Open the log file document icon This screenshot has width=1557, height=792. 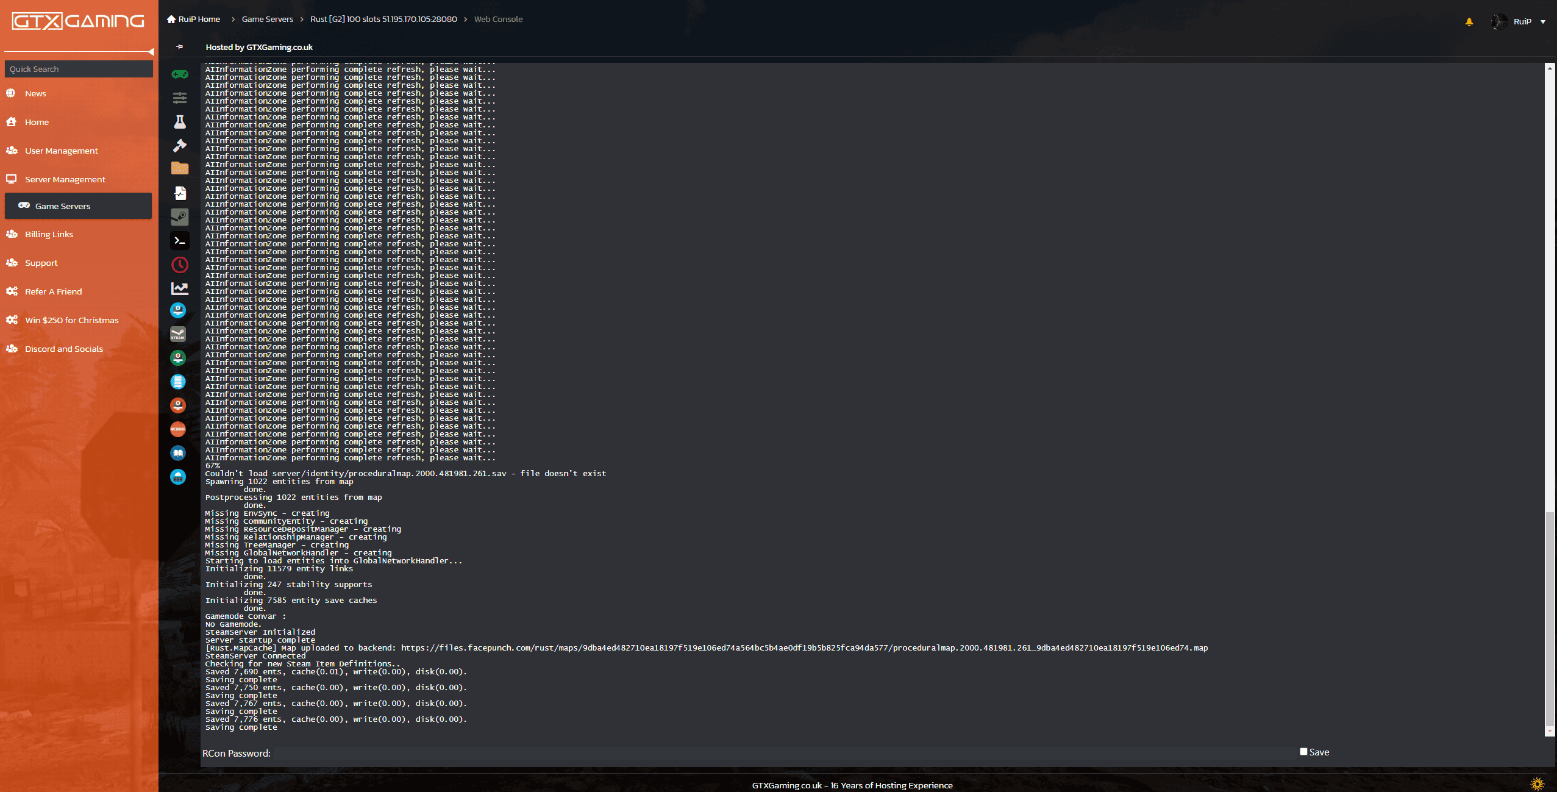pos(179,193)
